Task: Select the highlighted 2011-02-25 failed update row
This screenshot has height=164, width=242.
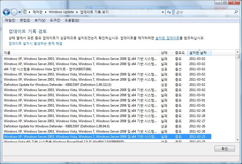Action: [x=107, y=136]
